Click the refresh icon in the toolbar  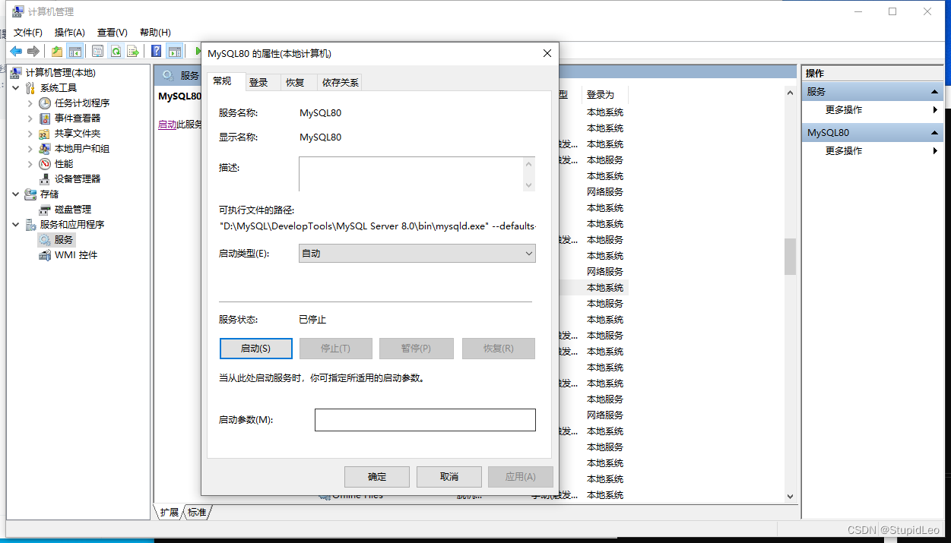[x=117, y=50]
